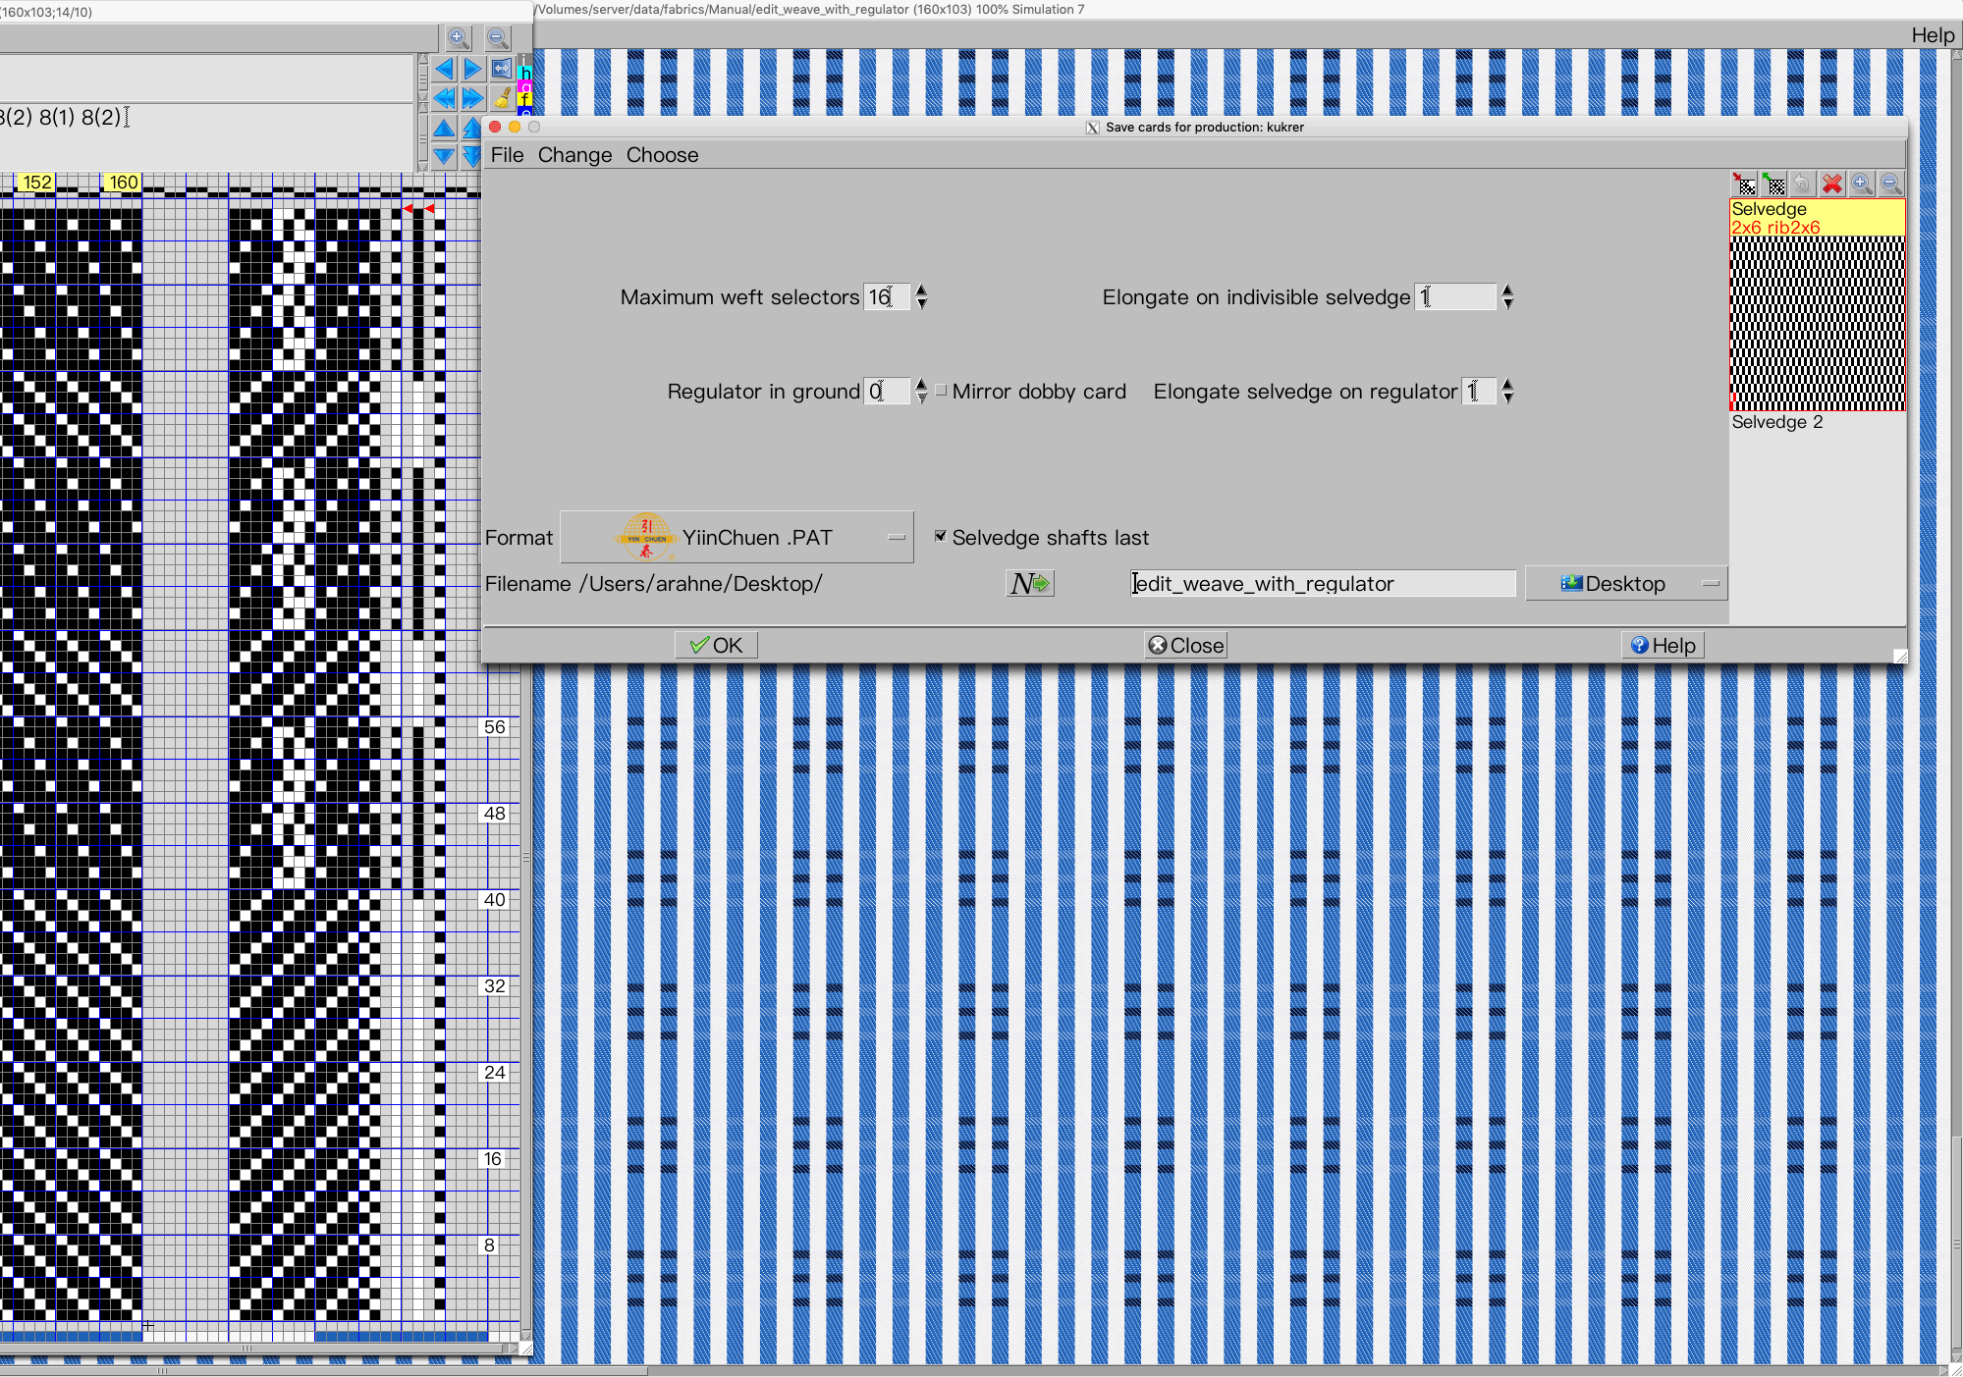This screenshot has height=1377, width=1963.
Task: Open the Change menu
Action: point(574,155)
